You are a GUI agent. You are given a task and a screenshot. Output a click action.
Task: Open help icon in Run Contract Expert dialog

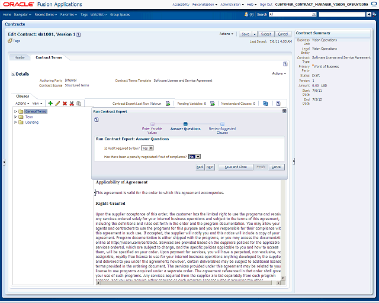click(96, 120)
